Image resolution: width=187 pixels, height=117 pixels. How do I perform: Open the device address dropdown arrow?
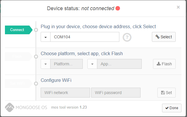tap(46, 37)
